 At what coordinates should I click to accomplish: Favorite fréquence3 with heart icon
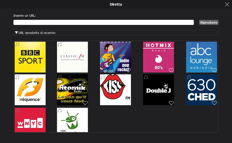click(43, 103)
